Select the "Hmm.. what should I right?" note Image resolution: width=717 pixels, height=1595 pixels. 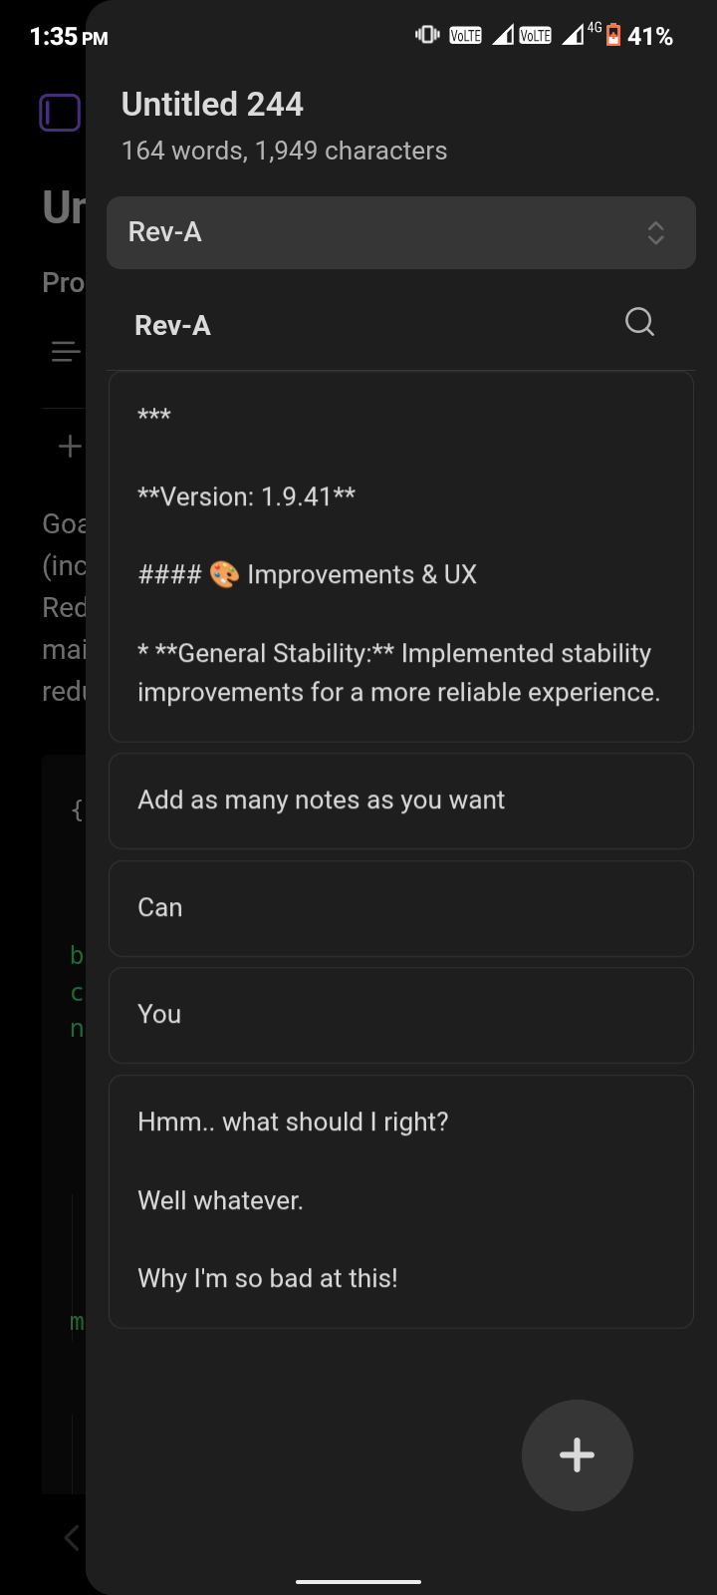pyautogui.click(x=400, y=1200)
